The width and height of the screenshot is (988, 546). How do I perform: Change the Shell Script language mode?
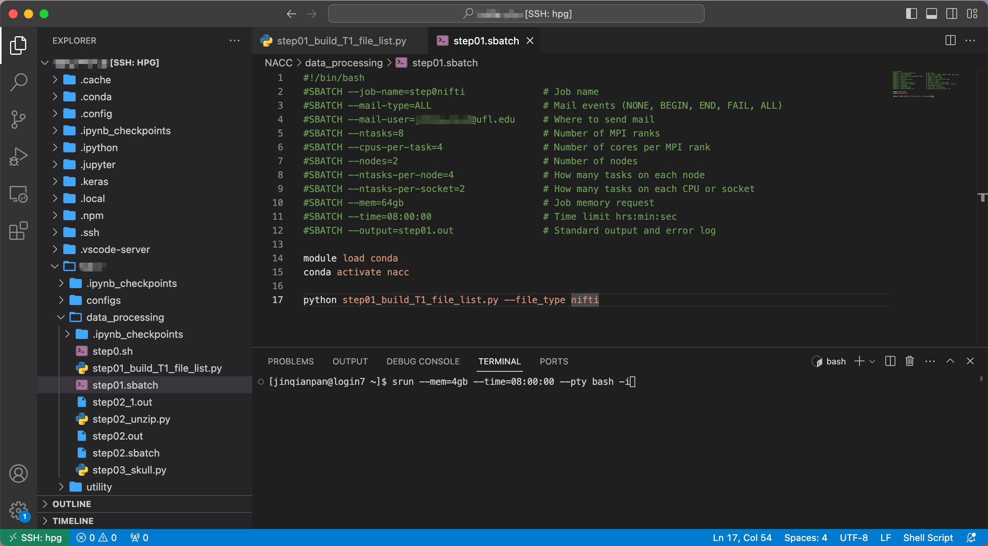928,538
